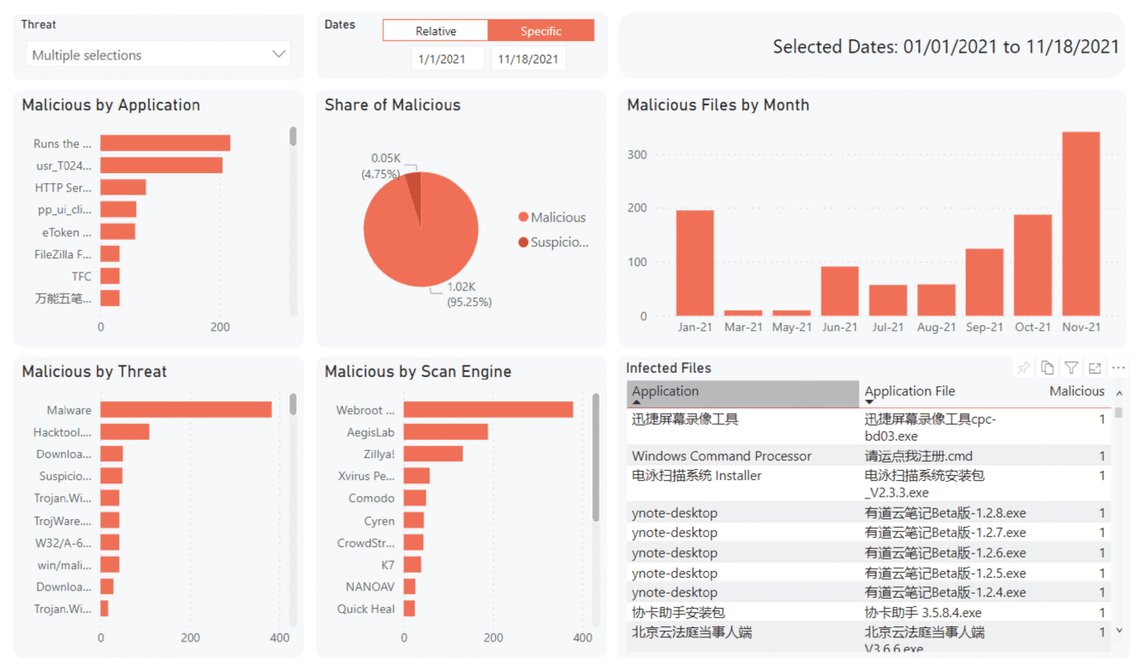
Task: Pin the Infected Files visual
Action: coord(1023,368)
